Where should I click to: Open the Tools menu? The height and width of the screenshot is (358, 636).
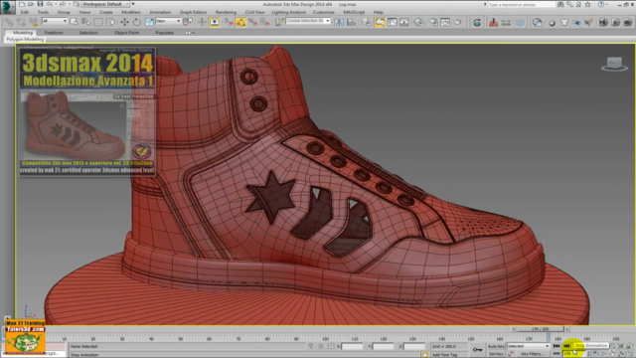[43, 12]
